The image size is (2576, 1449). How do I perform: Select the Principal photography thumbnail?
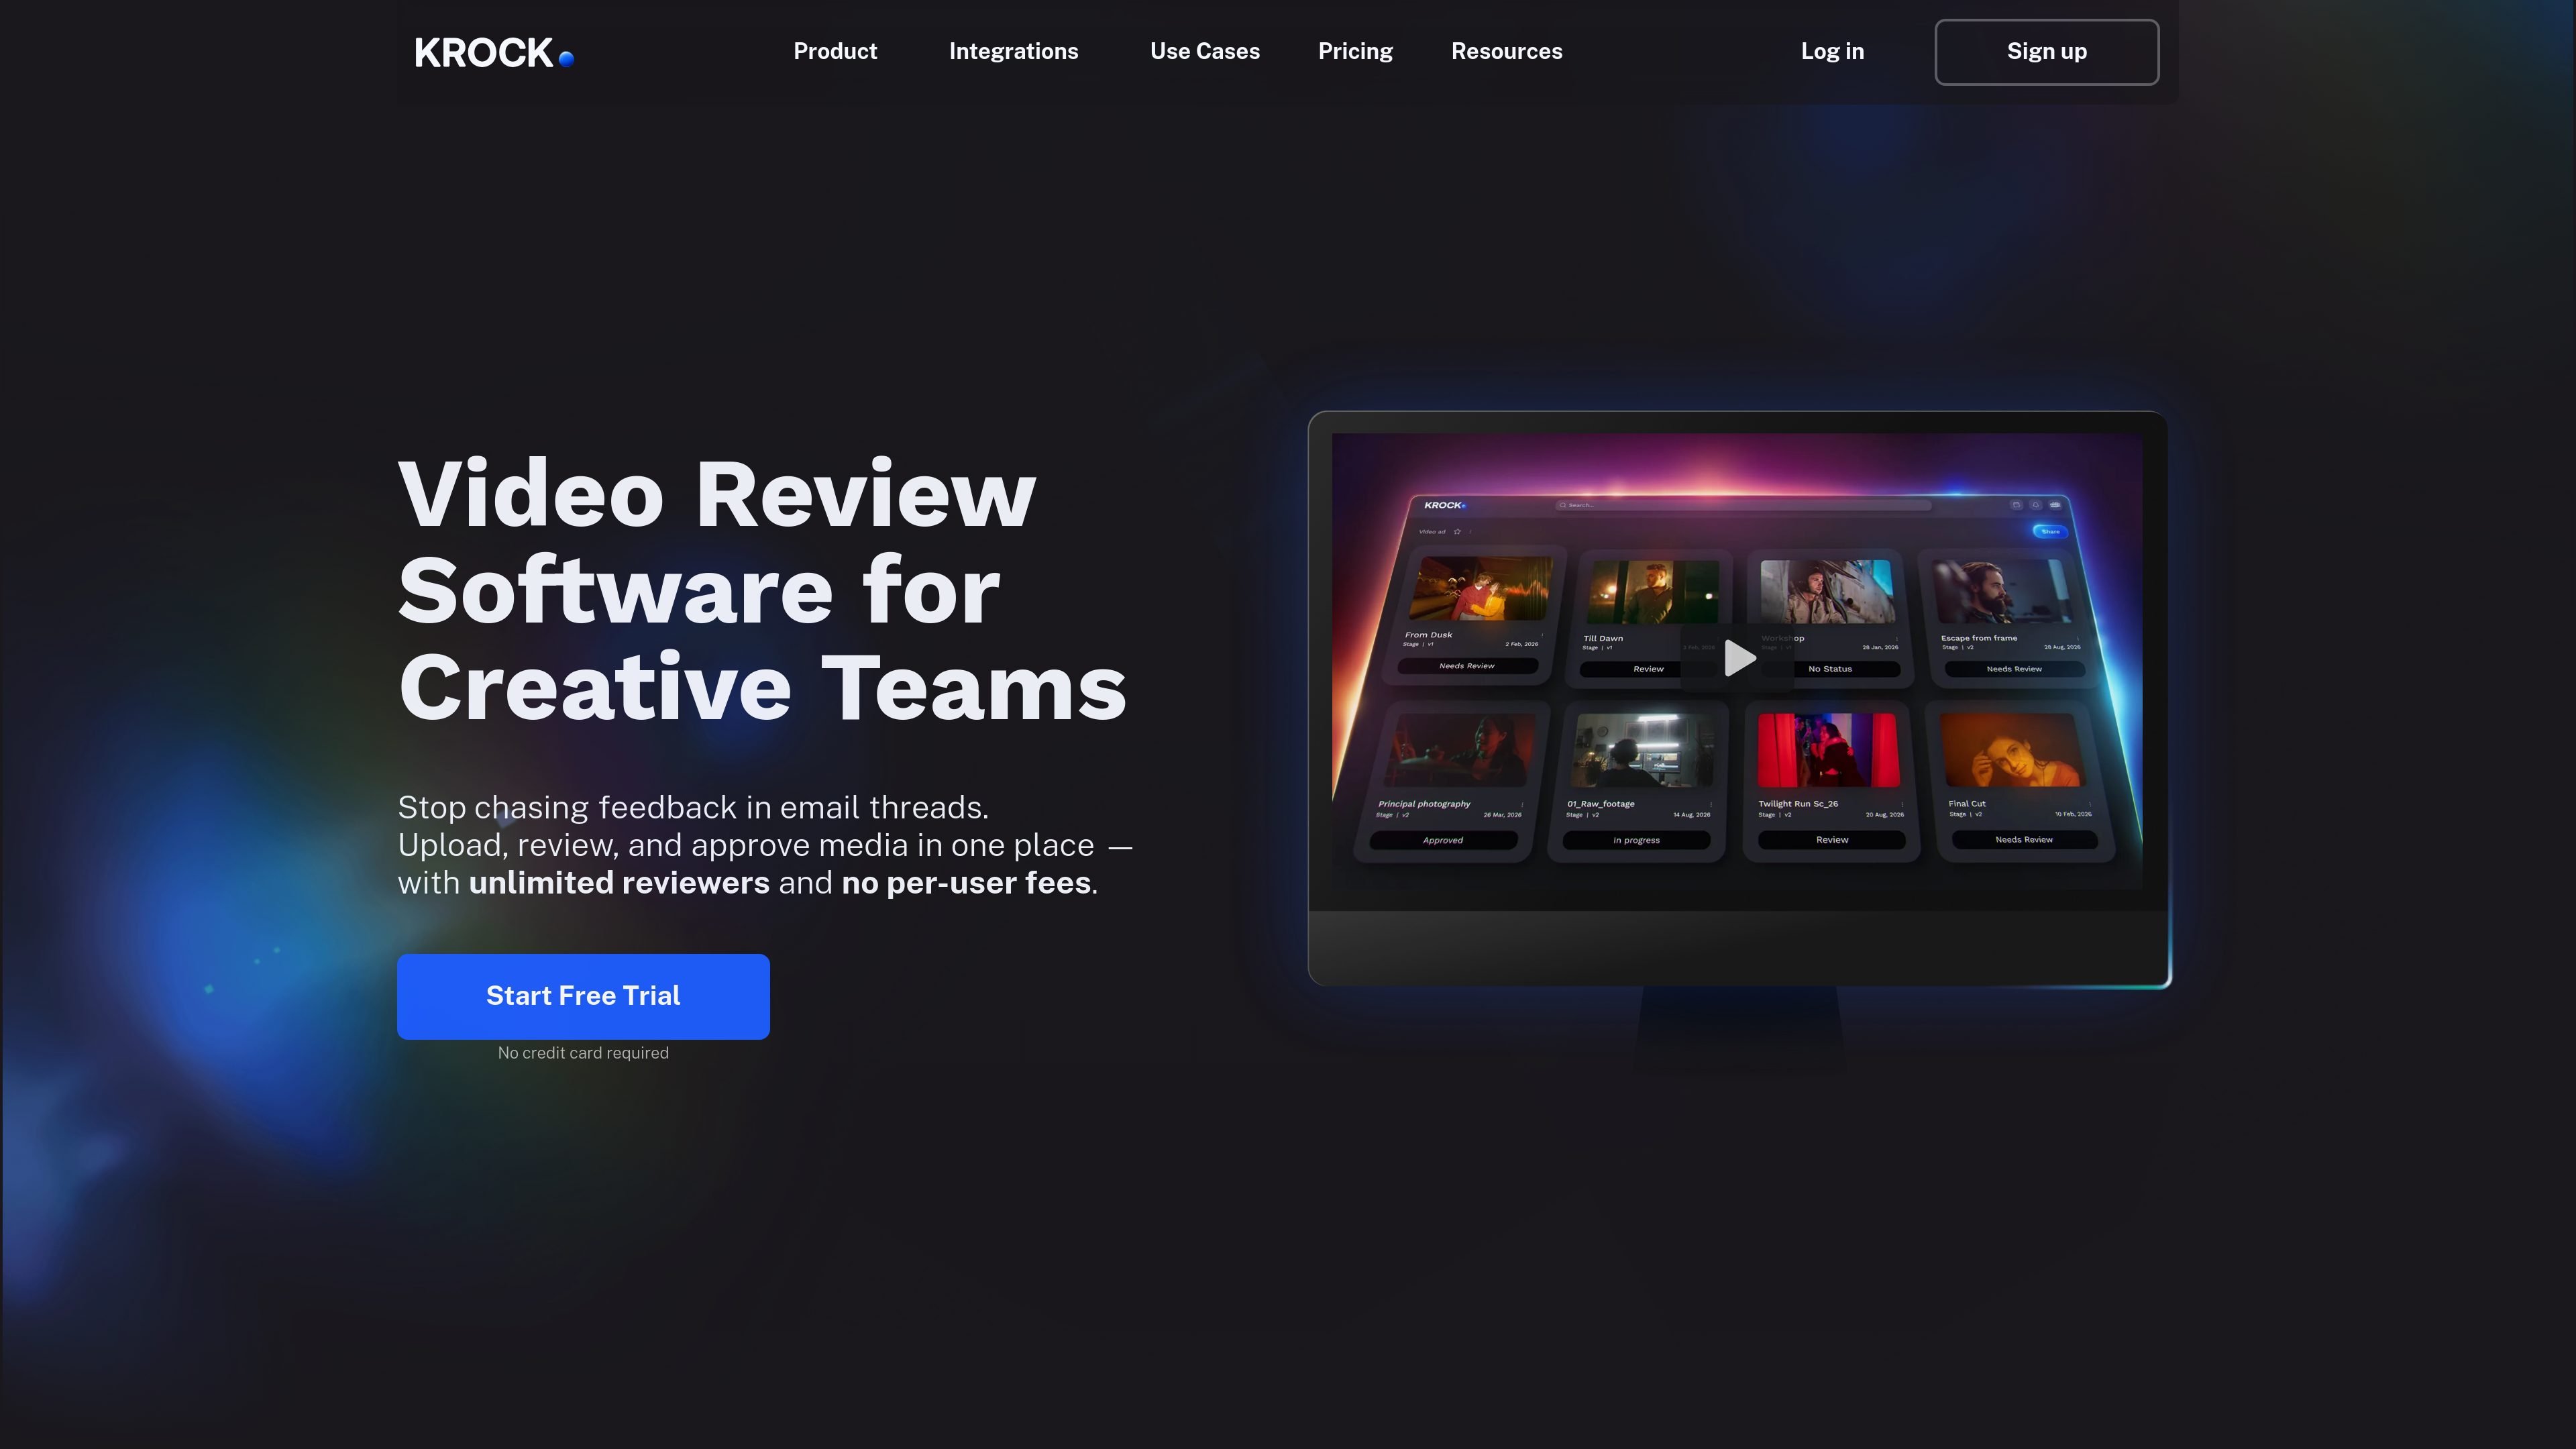tap(1461, 750)
